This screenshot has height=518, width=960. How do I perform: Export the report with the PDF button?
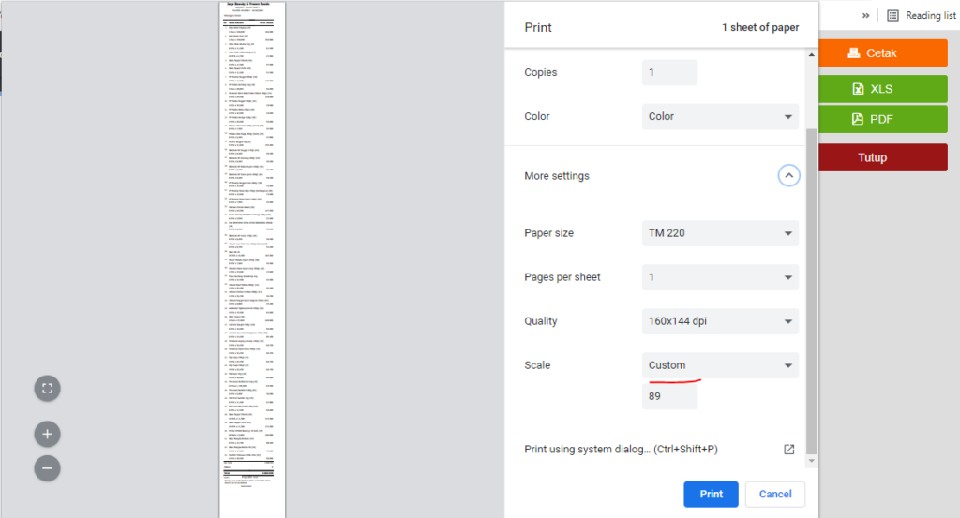click(x=883, y=119)
